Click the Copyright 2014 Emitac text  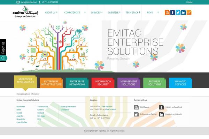point(104,131)
